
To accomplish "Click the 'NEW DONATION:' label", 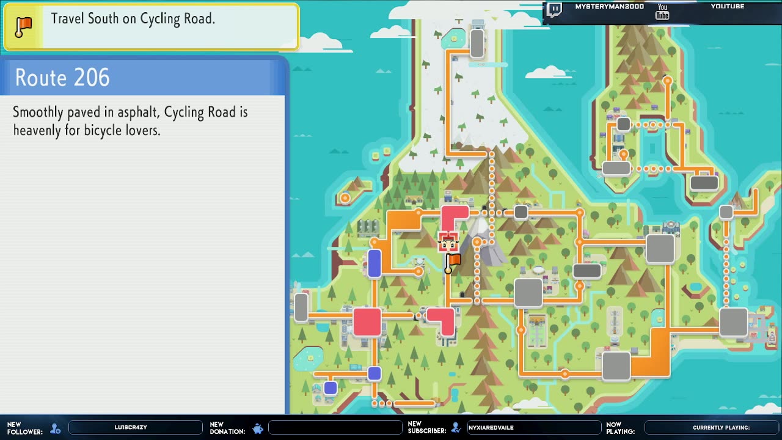I will (227, 428).
